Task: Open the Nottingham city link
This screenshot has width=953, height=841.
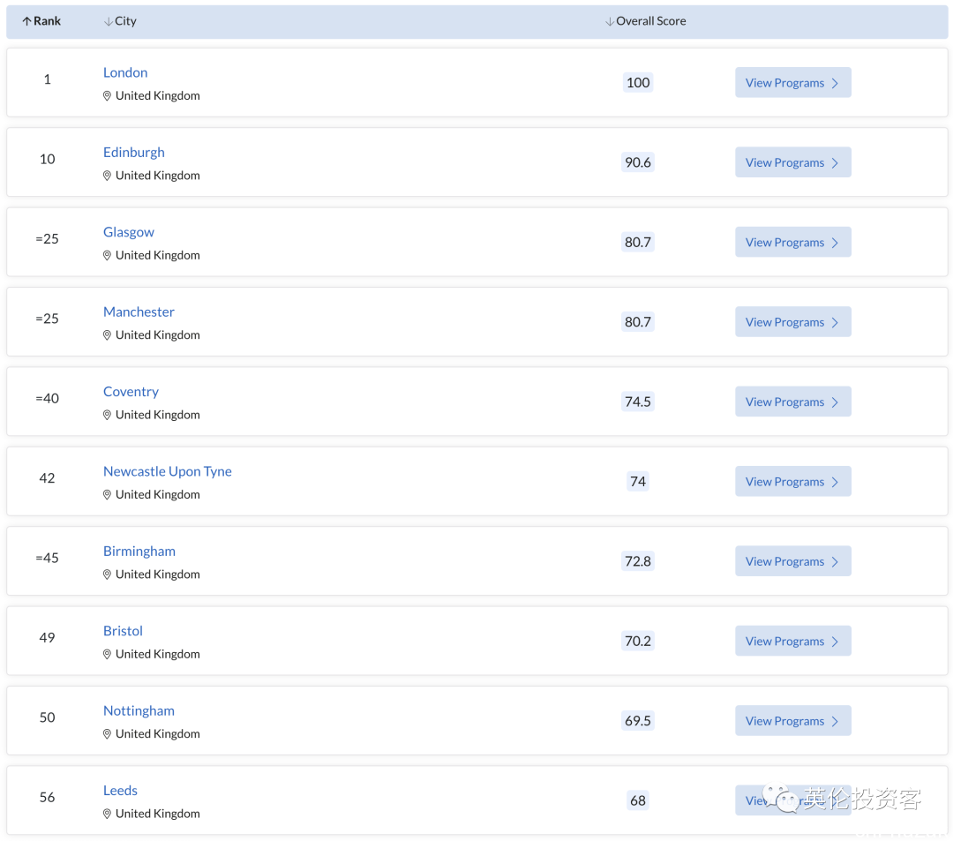Action: click(x=139, y=711)
